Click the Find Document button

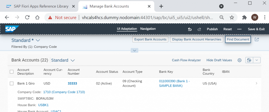(x=238, y=39)
